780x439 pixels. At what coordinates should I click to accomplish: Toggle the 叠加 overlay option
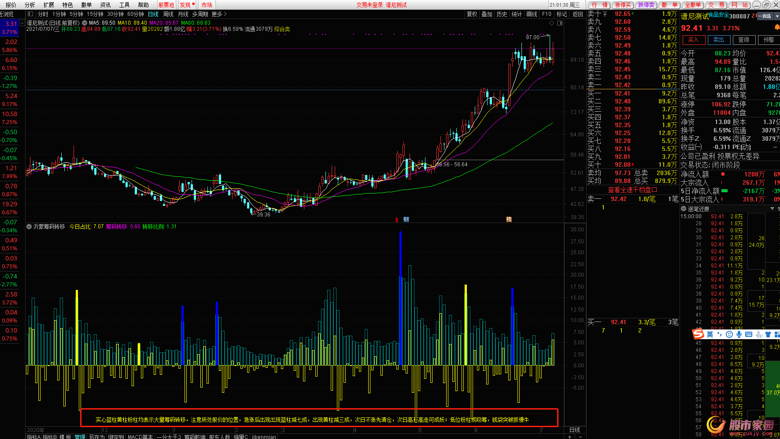[x=487, y=14]
